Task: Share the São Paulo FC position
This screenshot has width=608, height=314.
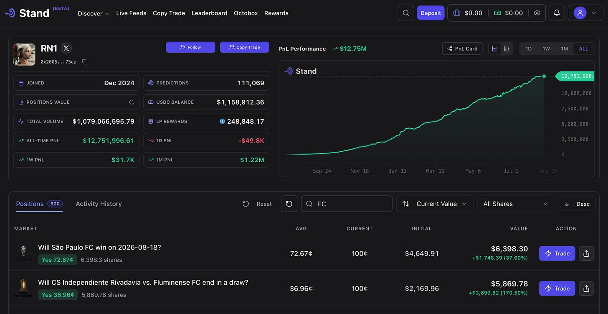Action: (x=586, y=253)
